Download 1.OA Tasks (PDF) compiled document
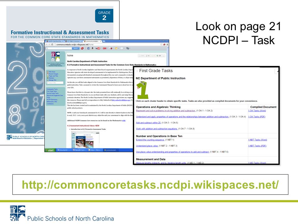 [x=257, y=117]
